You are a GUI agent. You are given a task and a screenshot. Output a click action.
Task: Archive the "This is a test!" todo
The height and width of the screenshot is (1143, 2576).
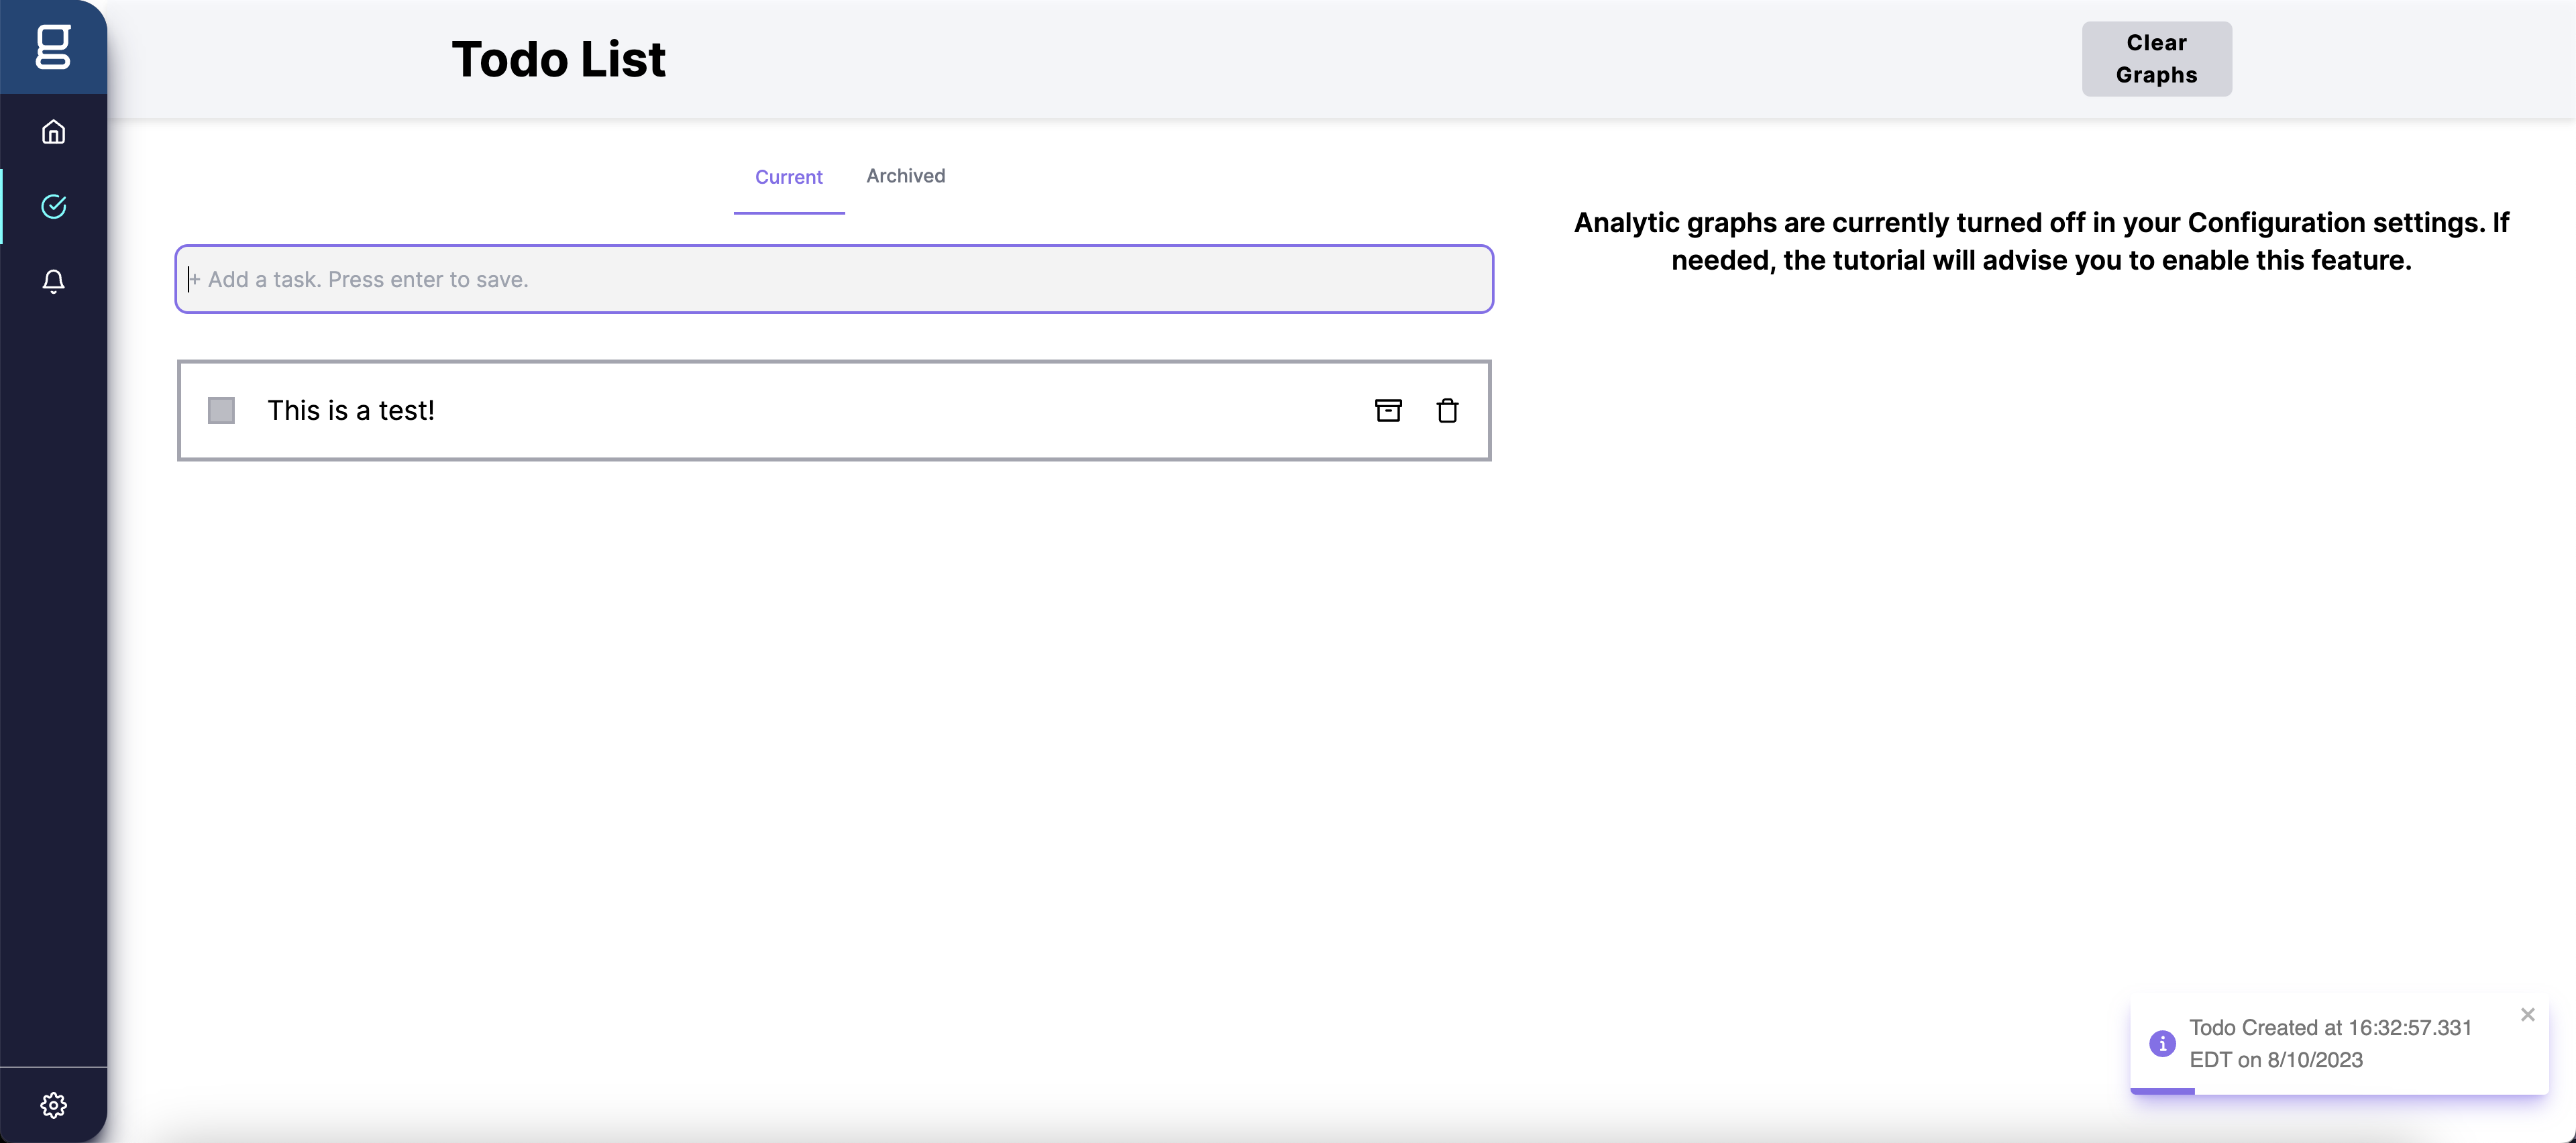coord(1388,410)
